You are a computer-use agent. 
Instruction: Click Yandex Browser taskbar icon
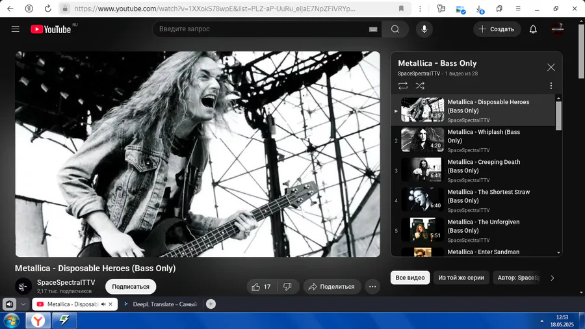click(38, 321)
